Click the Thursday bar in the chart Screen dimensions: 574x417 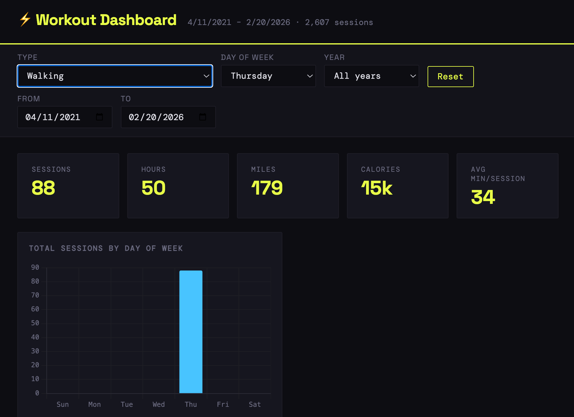(x=191, y=332)
